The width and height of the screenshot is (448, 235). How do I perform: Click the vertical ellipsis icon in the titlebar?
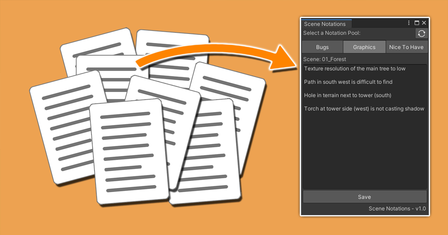coord(408,23)
